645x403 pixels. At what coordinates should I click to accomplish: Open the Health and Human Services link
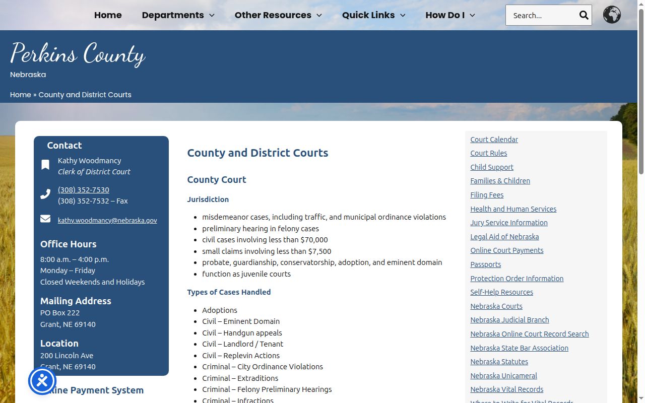(513, 209)
